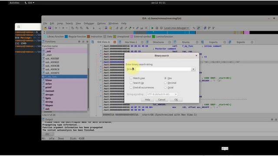The image size is (278, 156).
Task: Open the IDA application menu in top bar
Action: (x=30, y=3)
